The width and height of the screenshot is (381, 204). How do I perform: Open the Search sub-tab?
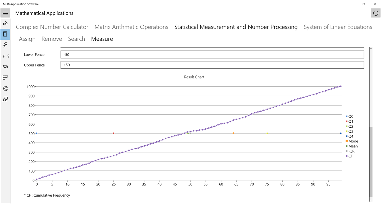76,39
